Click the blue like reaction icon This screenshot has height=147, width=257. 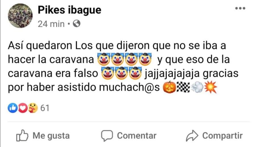coord(12,108)
